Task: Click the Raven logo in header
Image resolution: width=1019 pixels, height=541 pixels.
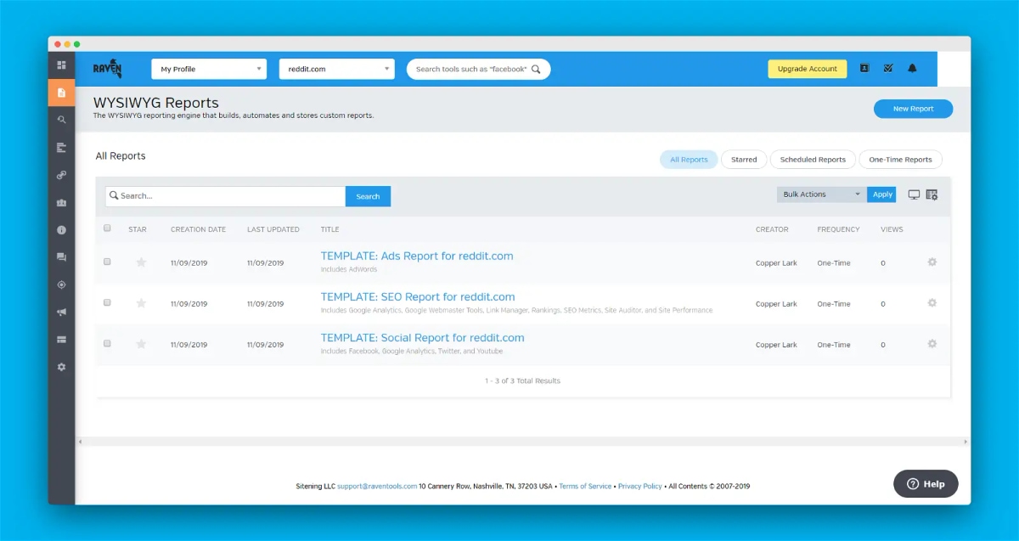Action: coord(108,69)
